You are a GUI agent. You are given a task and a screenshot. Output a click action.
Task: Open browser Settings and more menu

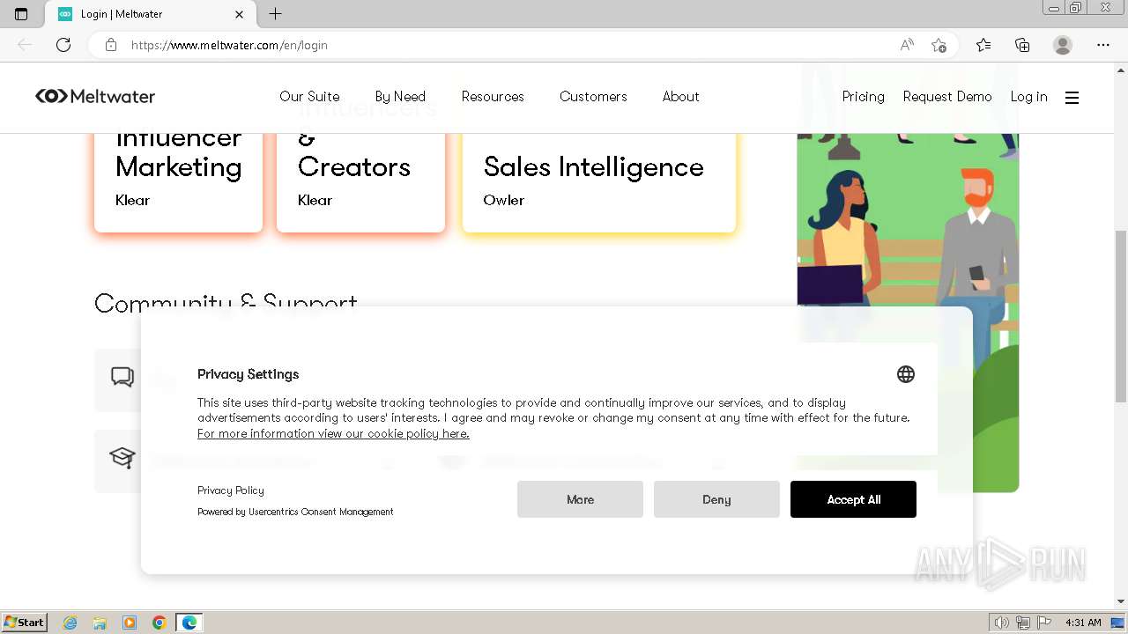pyautogui.click(x=1103, y=45)
